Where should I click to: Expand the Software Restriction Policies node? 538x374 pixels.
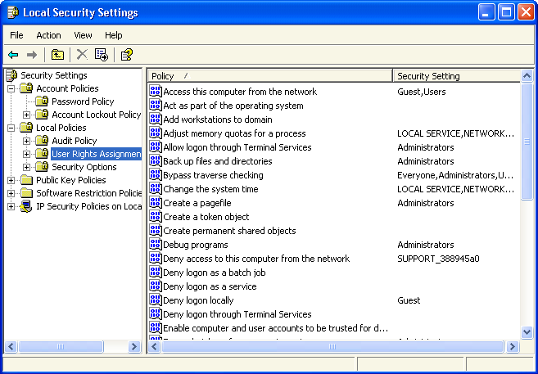pyautogui.click(x=11, y=193)
